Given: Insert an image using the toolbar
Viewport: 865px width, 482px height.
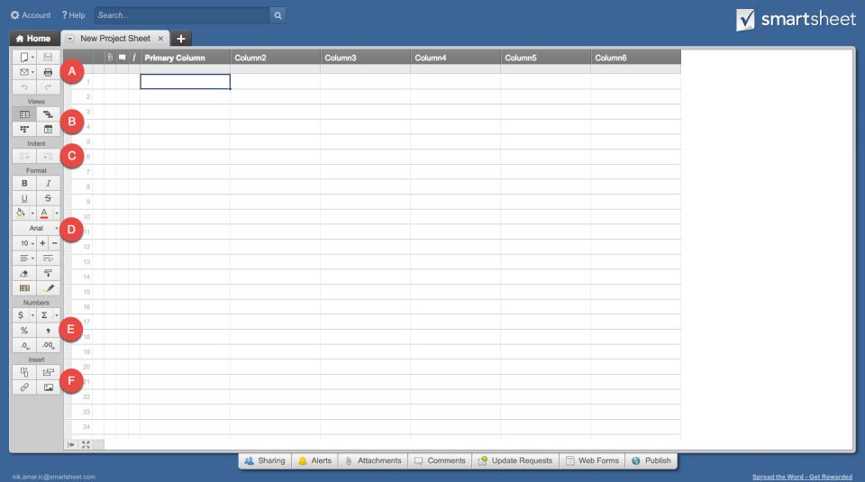Looking at the screenshot, I should [48, 387].
